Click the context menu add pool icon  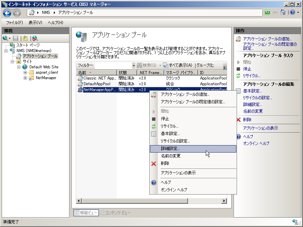point(154,95)
